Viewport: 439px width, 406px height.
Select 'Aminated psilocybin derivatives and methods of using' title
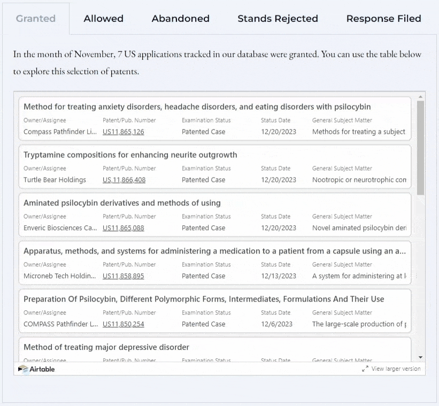pyautogui.click(x=122, y=203)
